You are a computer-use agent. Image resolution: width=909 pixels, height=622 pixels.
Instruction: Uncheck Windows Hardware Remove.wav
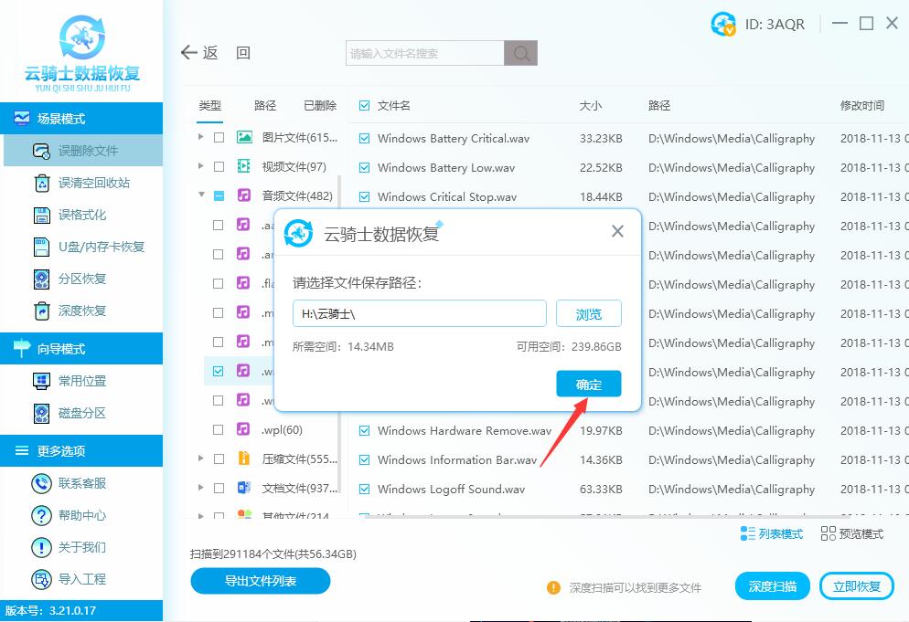coord(364,430)
